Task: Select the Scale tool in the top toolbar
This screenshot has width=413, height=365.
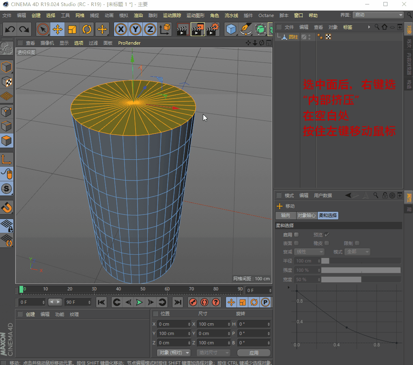Action: tap(72, 29)
